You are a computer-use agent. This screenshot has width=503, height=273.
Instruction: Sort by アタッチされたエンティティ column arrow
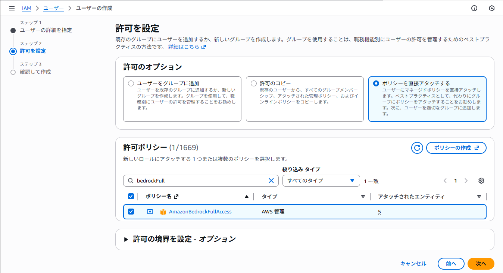(479, 197)
